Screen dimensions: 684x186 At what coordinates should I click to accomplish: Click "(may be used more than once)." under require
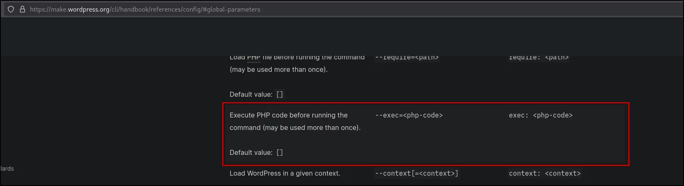(279, 70)
